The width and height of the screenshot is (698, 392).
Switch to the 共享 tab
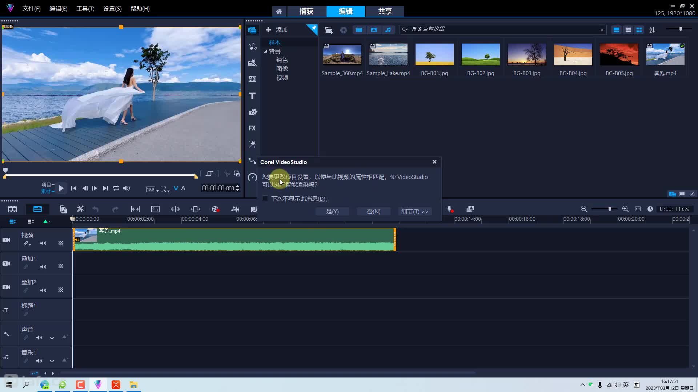click(x=385, y=11)
